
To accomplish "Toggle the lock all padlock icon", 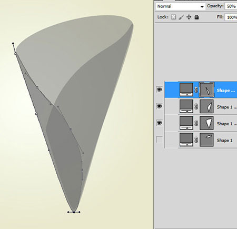I will tap(196, 17).
